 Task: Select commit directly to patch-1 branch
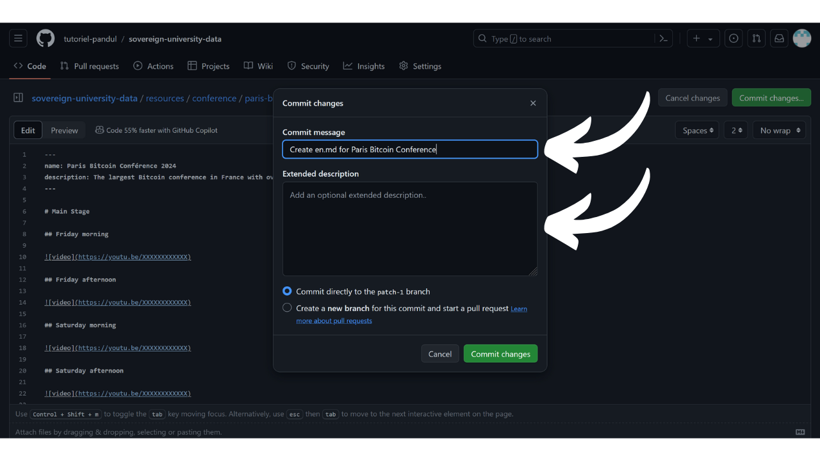[x=287, y=291]
